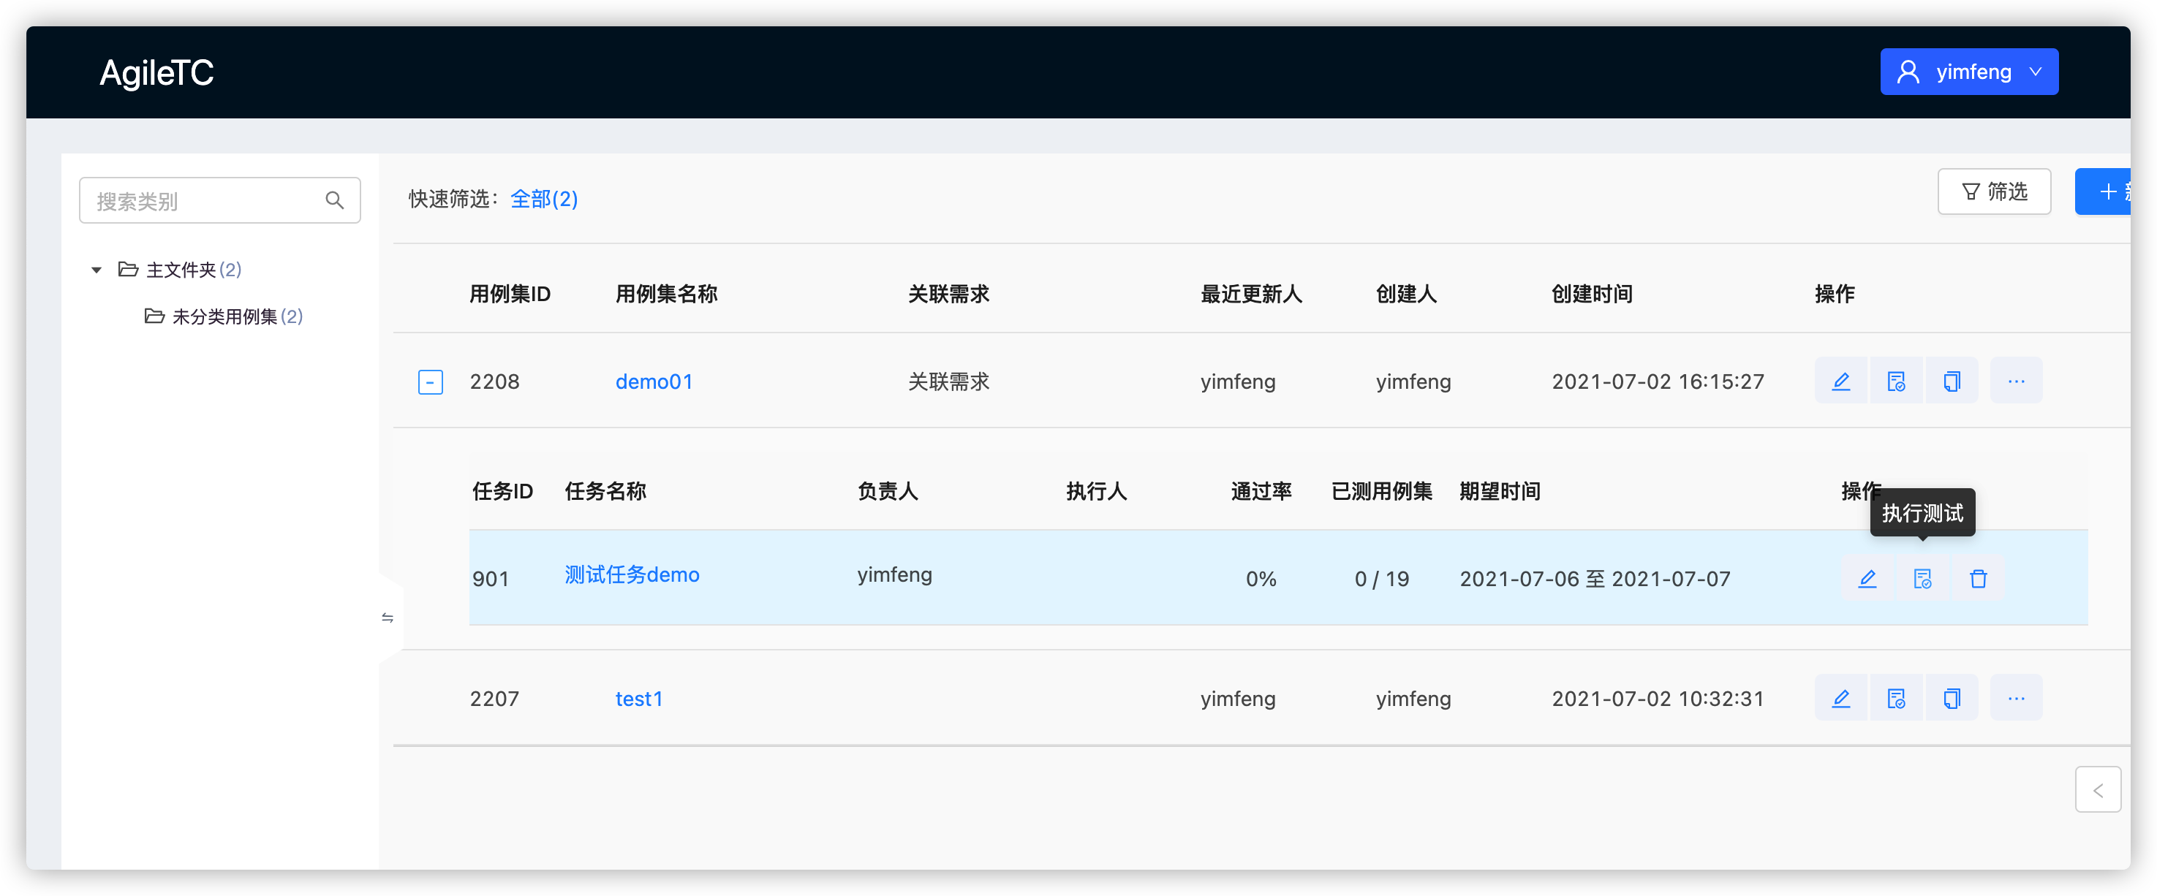Click the AgileTC logo title
The image size is (2157, 896).
click(156, 73)
